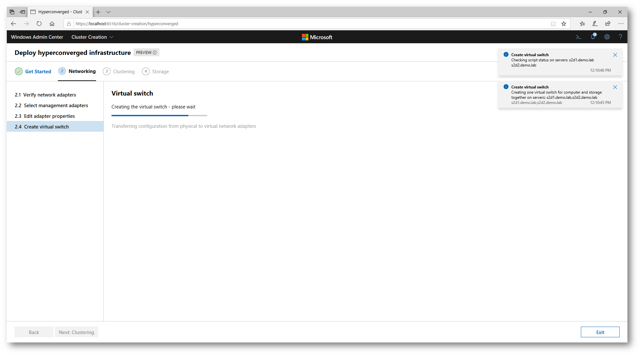Add this page to favorites star
This screenshot has width=641, height=356.
(564, 24)
